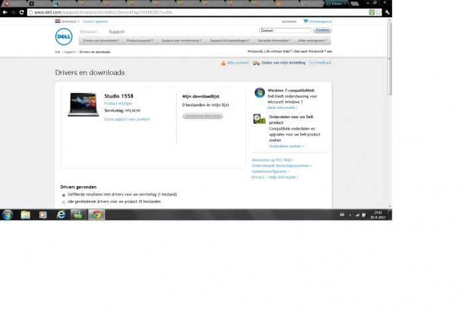The image size is (465, 313).
Task: Click the power/battery tray icon
Action: pyautogui.click(x=364, y=215)
